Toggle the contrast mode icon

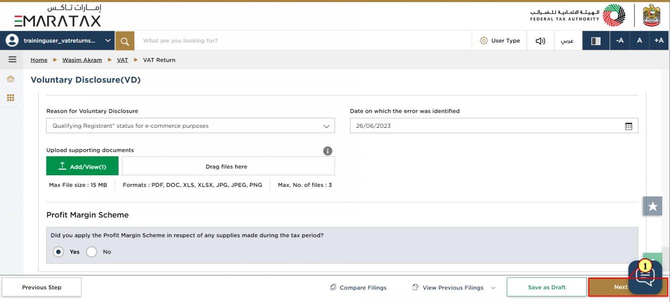pos(596,41)
